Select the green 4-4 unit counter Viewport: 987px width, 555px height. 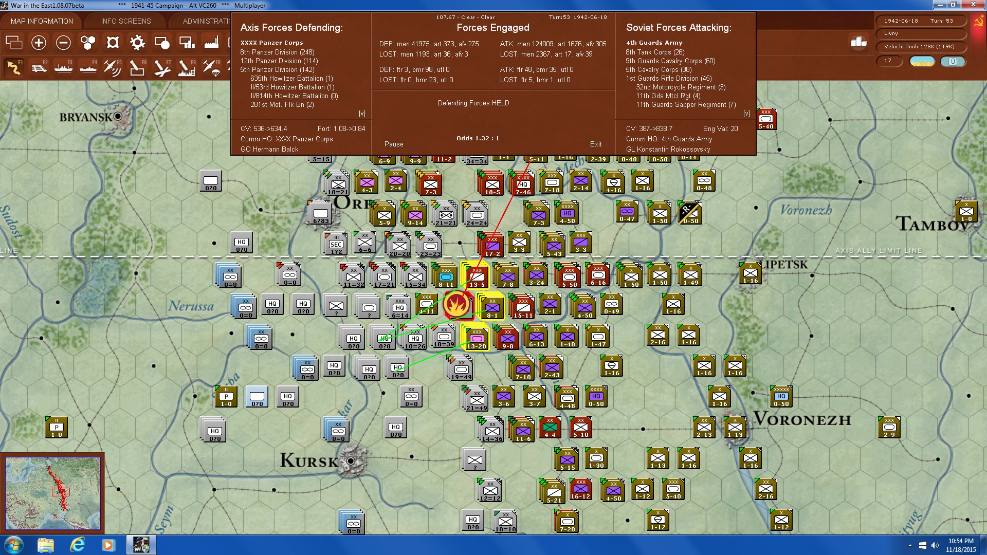click(x=550, y=428)
